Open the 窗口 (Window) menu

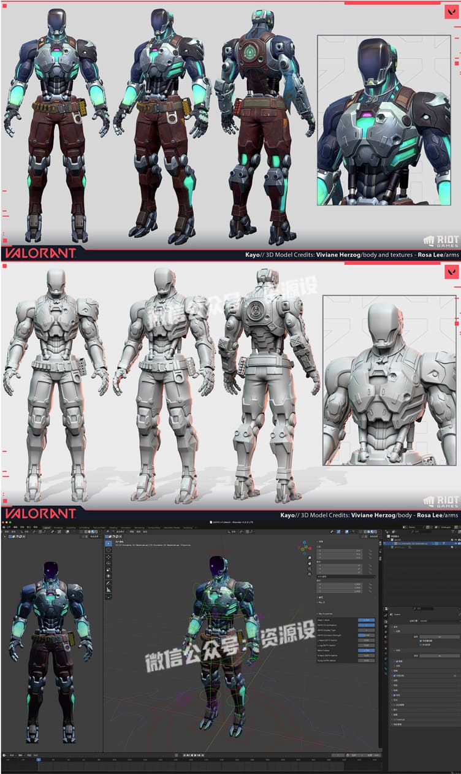[x=29, y=527]
